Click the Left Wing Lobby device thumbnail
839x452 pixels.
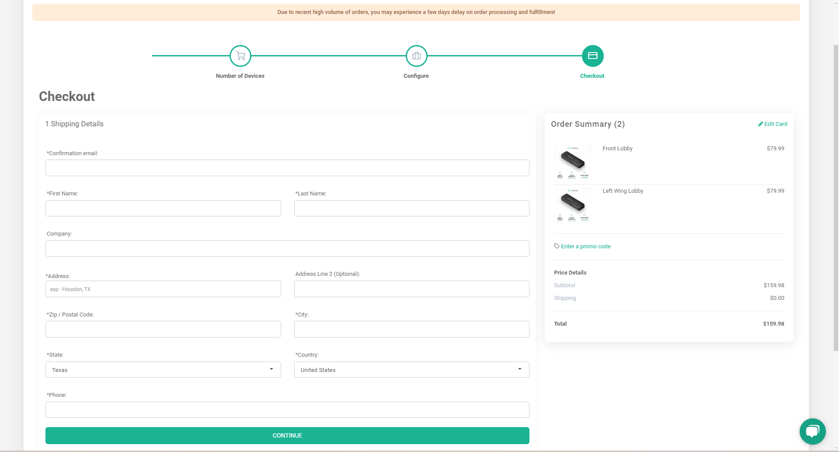pos(572,205)
